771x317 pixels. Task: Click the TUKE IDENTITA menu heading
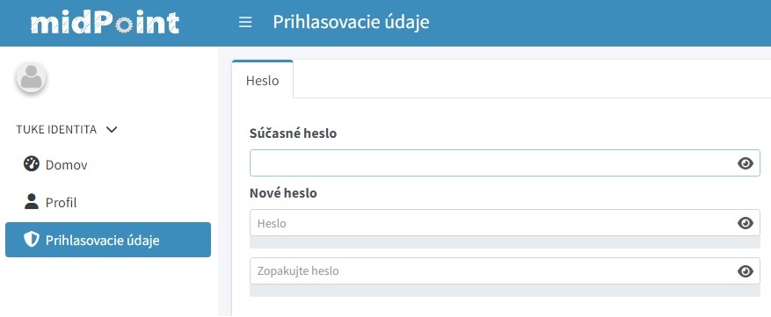(56, 130)
